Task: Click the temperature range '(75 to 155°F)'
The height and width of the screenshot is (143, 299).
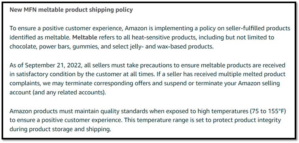Action: 268,111
